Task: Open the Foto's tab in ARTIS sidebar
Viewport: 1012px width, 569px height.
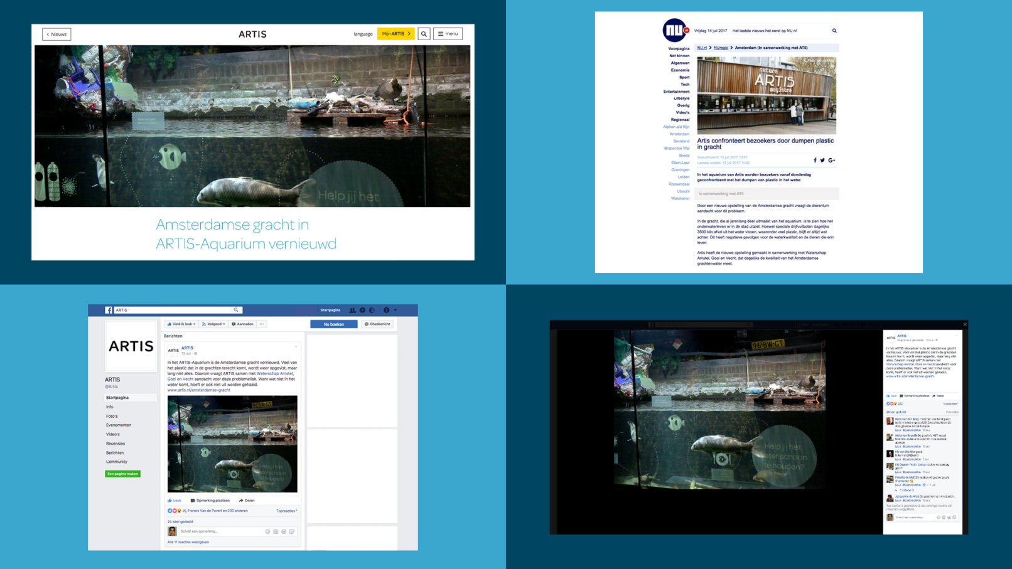Action: 112,416
